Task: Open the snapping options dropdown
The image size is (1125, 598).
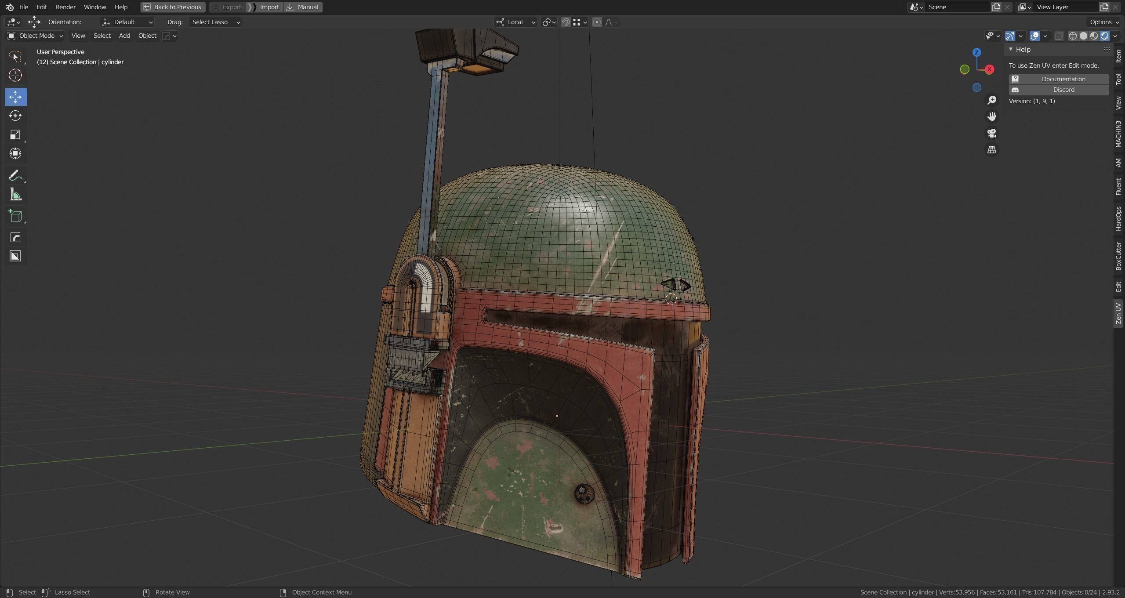Action: [580, 22]
